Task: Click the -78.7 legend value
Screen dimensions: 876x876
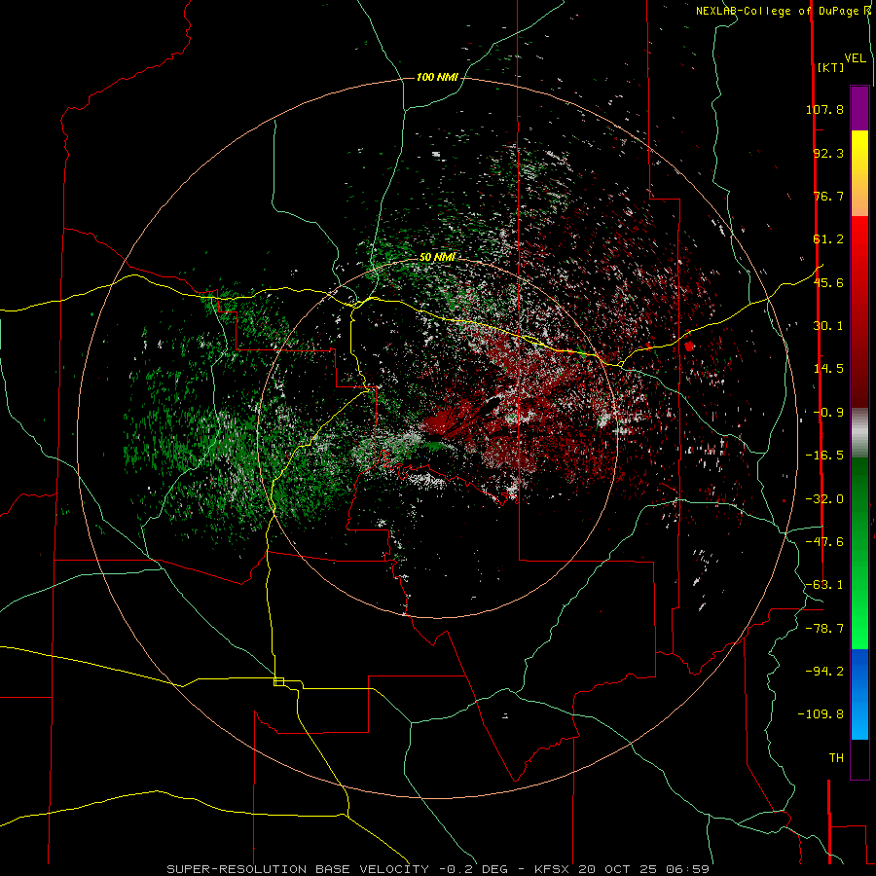Action: click(x=824, y=629)
